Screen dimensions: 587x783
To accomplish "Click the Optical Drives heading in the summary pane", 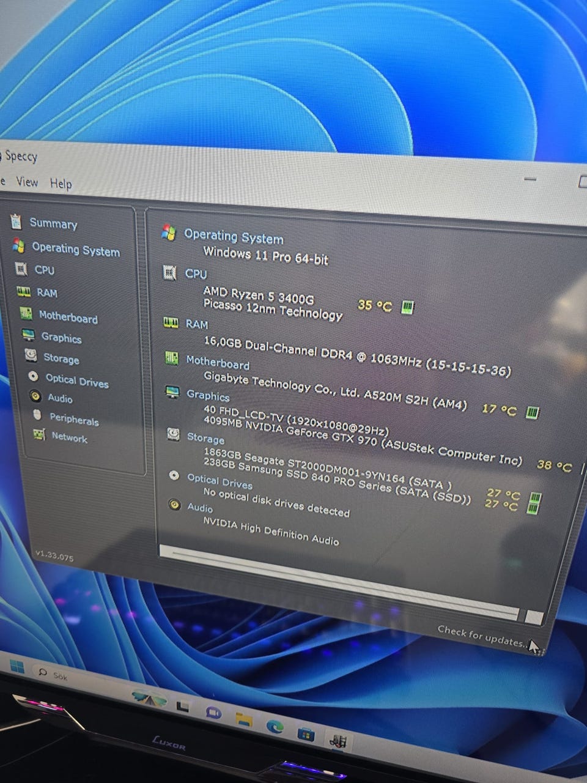I will (220, 481).
